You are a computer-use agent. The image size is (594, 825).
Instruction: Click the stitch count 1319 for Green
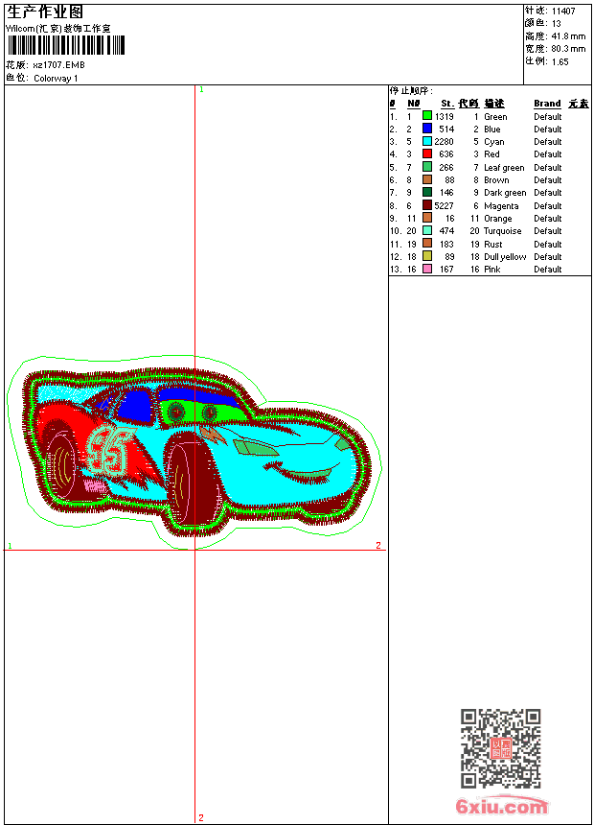(444, 117)
